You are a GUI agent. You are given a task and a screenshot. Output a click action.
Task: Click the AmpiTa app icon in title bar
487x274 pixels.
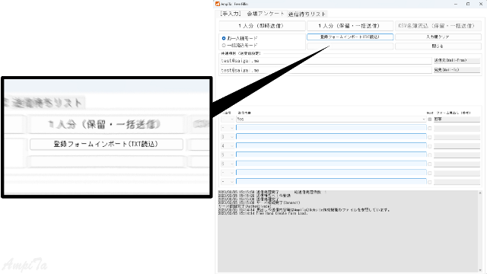click(x=218, y=4)
